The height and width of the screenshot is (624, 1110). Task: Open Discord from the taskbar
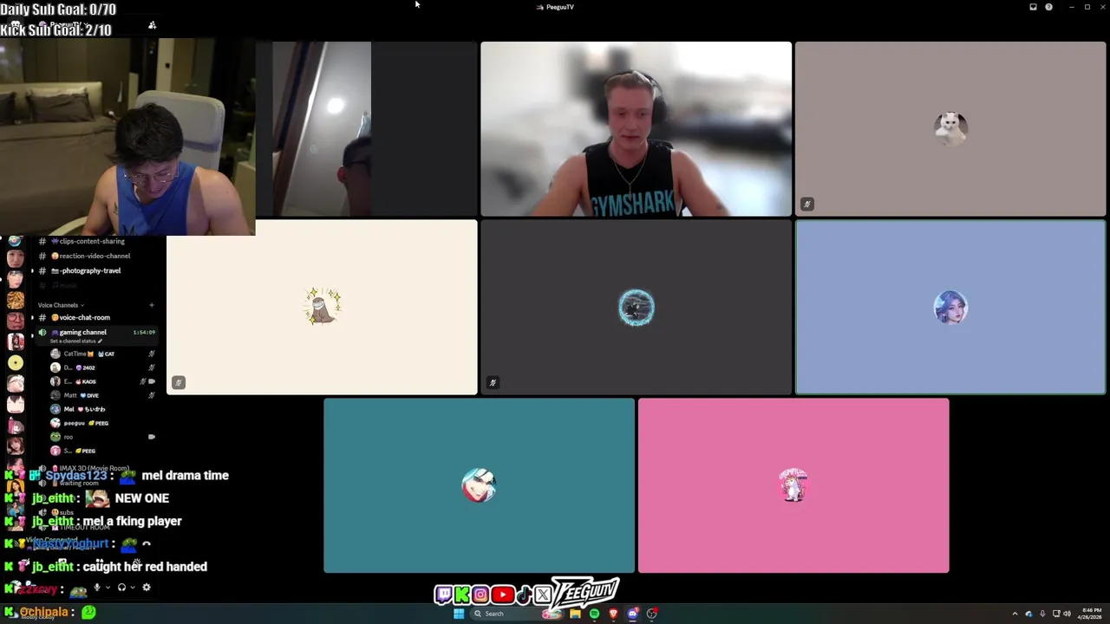633,614
